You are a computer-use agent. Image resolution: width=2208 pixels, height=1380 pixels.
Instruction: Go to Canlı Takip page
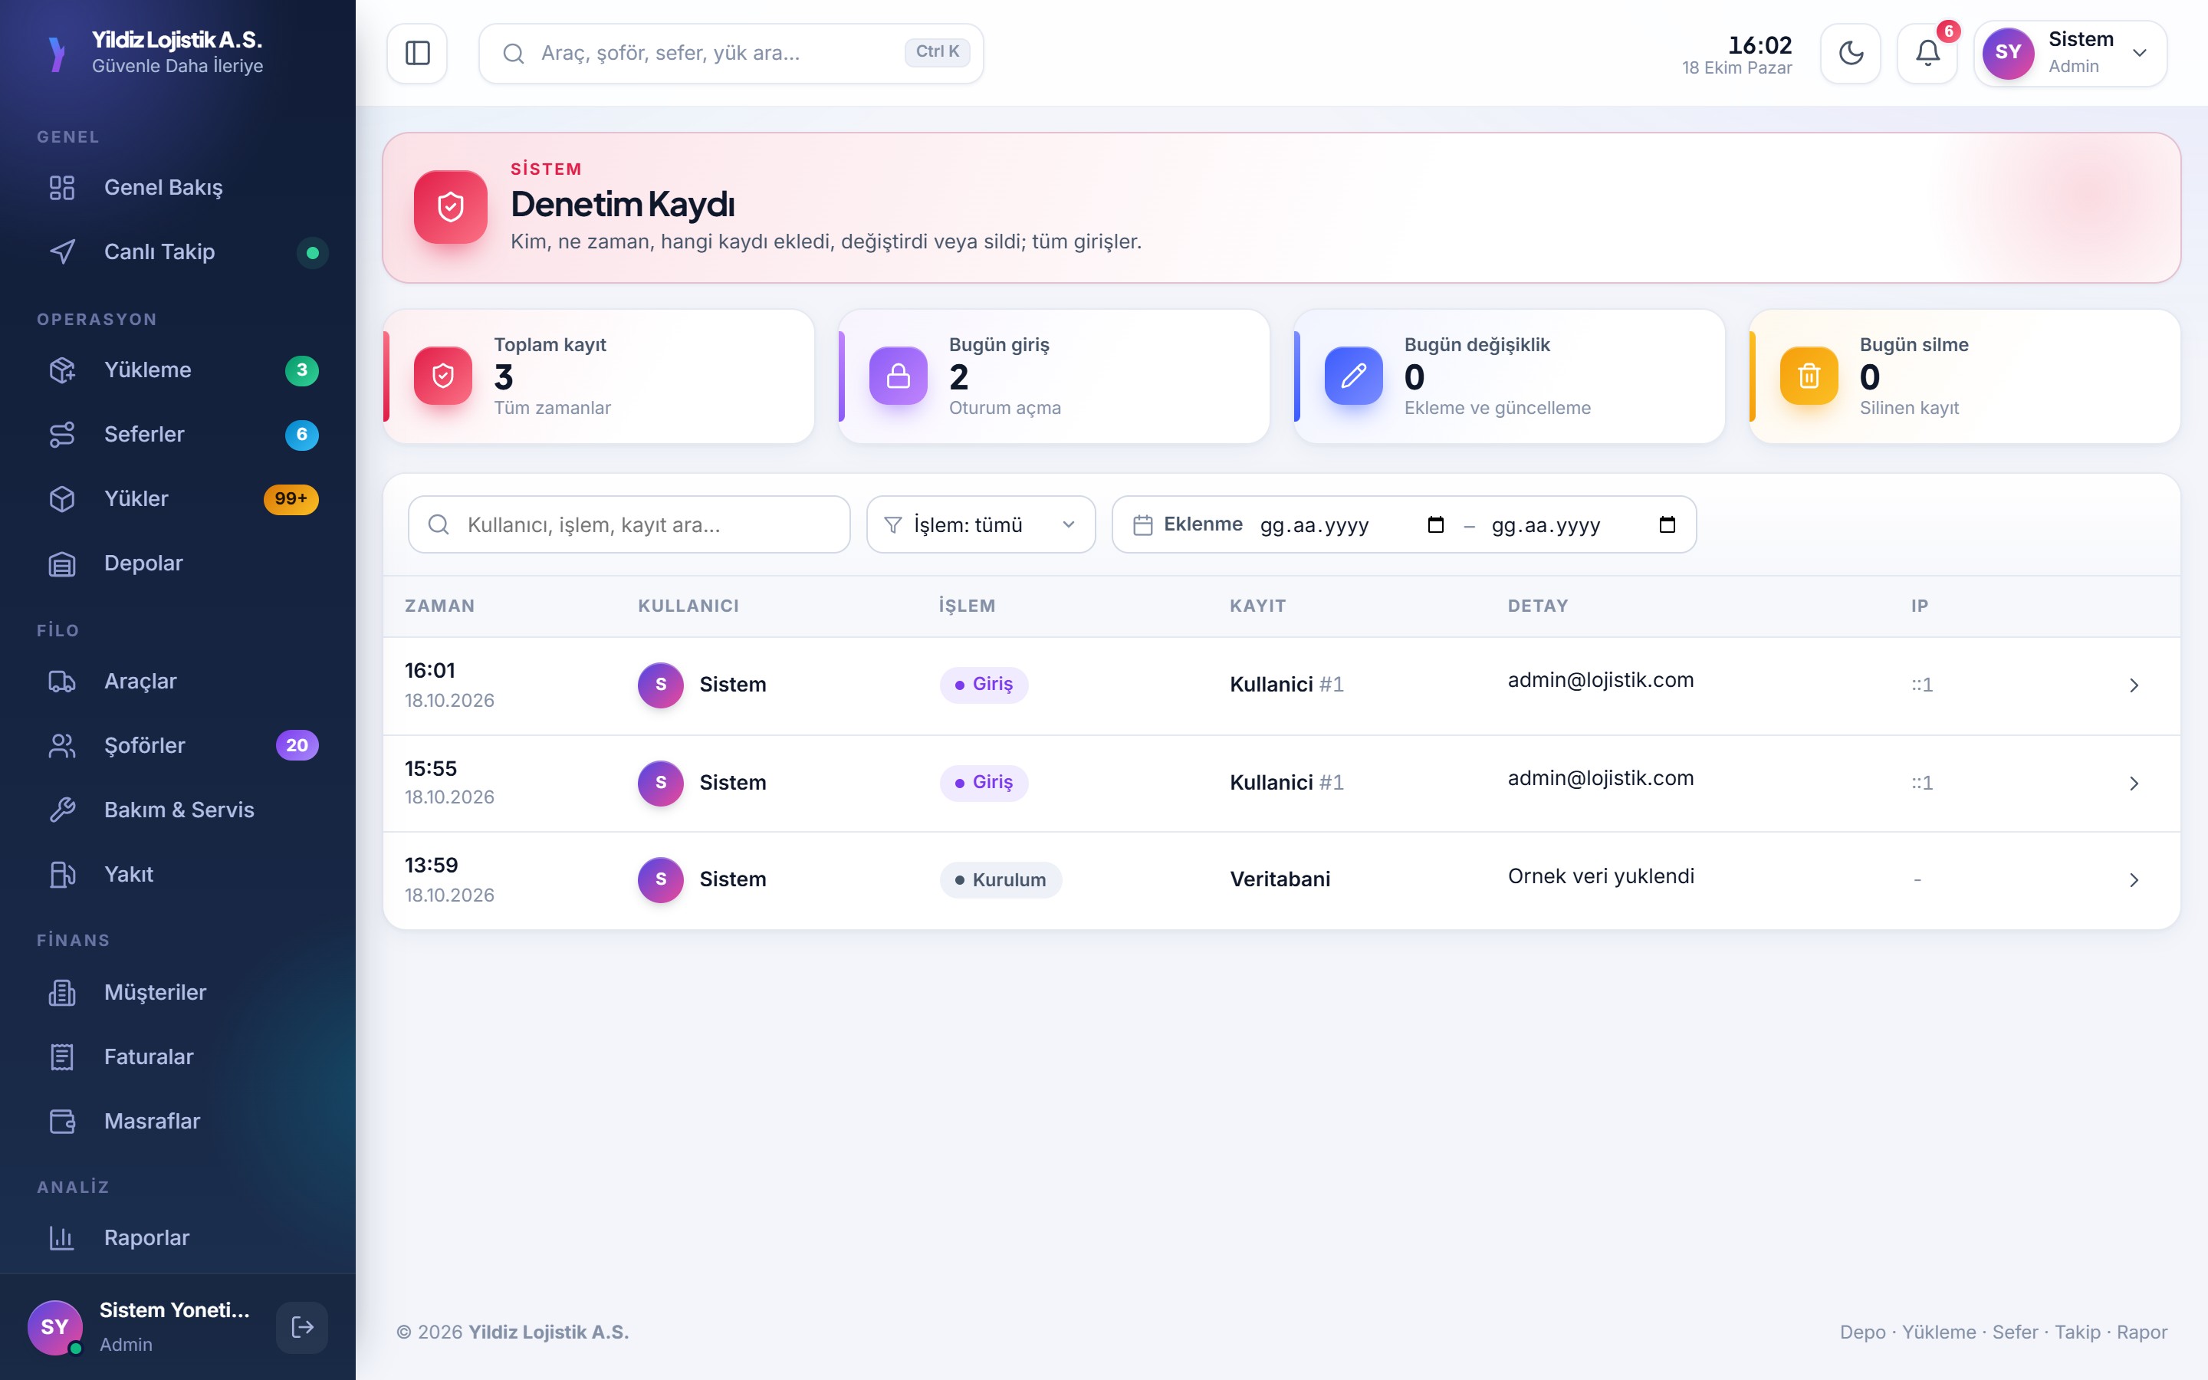(x=178, y=252)
